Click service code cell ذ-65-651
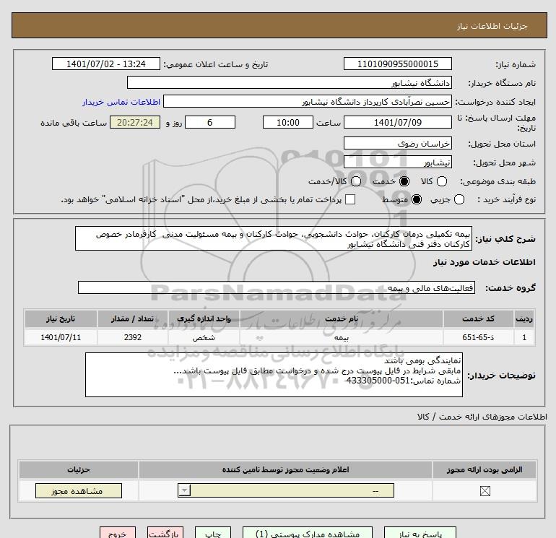The image size is (556, 538). [478, 337]
